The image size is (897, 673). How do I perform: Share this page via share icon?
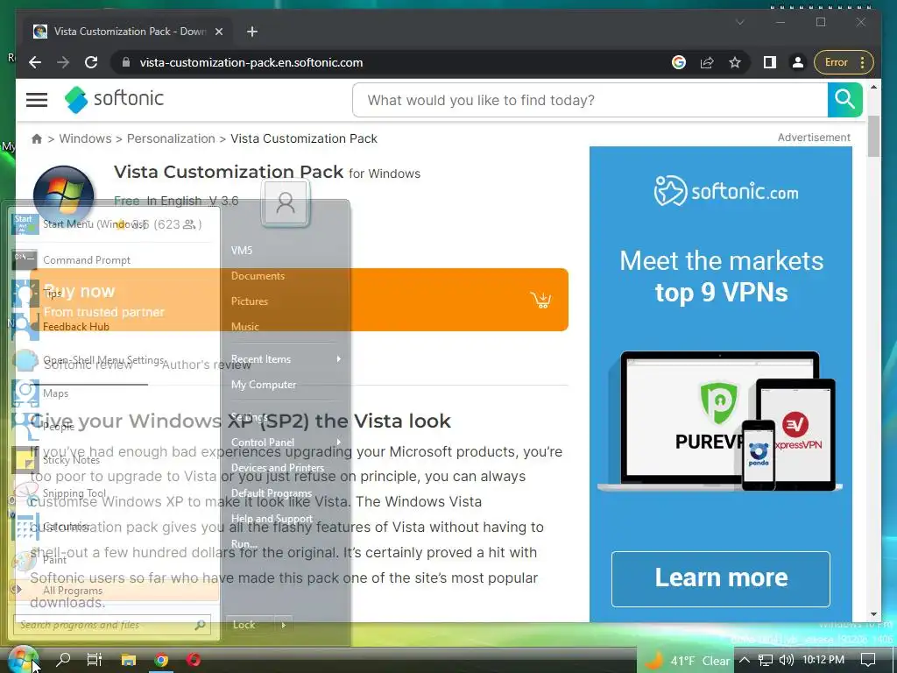tap(707, 62)
